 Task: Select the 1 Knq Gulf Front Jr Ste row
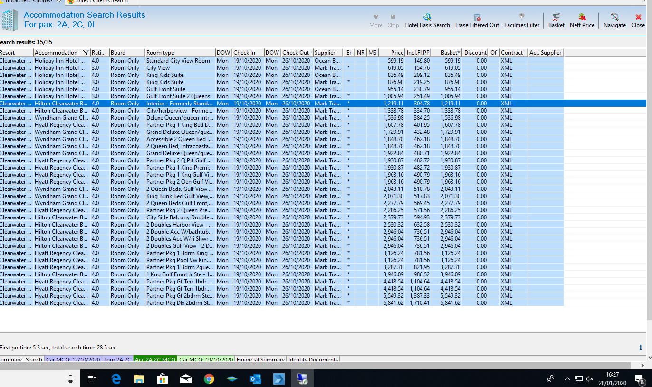pyautogui.click(x=282, y=274)
